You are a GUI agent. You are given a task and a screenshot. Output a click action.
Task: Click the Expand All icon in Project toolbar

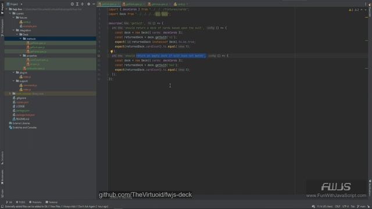click(77, 4)
